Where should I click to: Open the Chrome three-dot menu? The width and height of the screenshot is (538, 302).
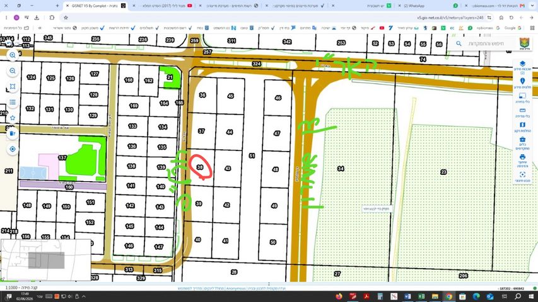coord(6,18)
